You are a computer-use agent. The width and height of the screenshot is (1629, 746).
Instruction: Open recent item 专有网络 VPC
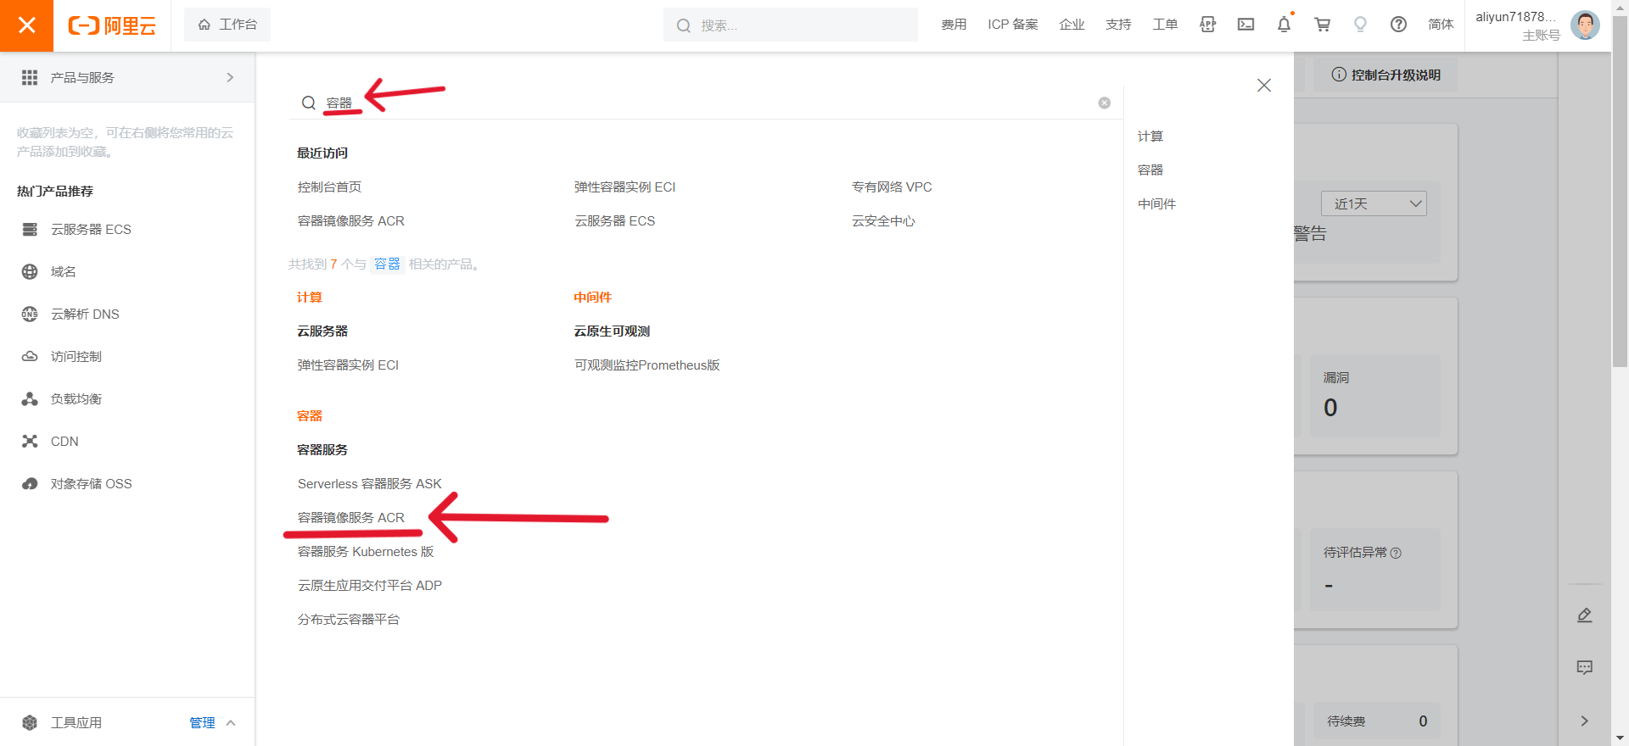pyautogui.click(x=892, y=187)
